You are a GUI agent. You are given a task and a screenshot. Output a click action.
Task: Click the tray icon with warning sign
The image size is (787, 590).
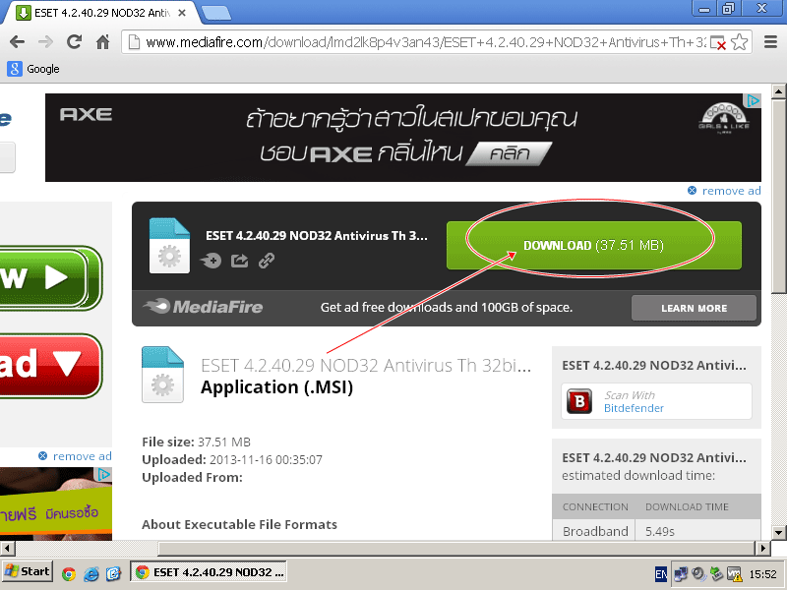click(735, 573)
